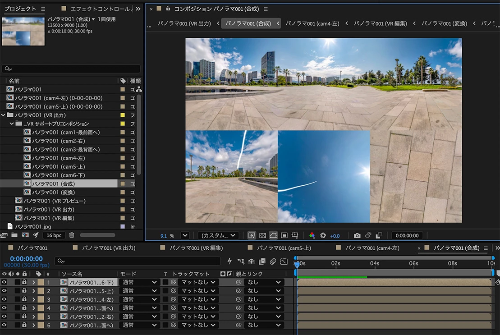Viewport: 500px width, 335px height.
Task: Switch to the パノラマ001 (VR 編集) timeline tab
Action: point(196,248)
